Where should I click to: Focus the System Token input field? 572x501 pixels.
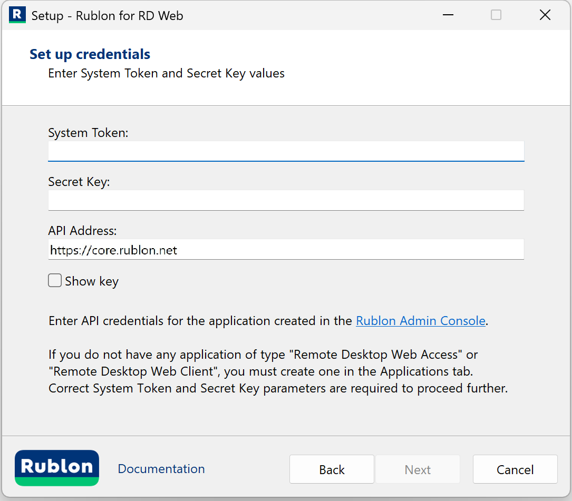coord(286,151)
